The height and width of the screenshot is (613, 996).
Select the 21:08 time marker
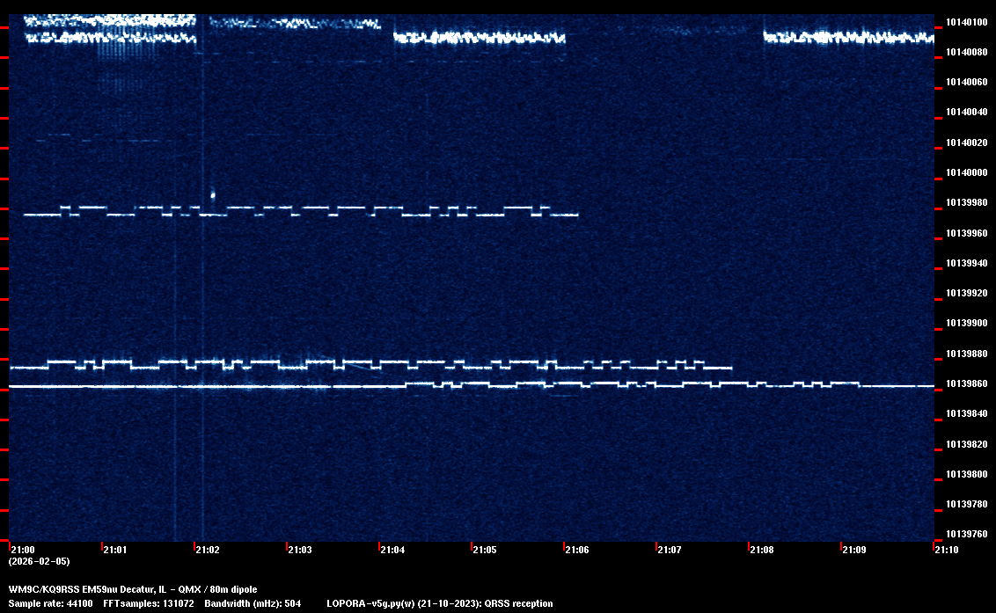coord(761,550)
